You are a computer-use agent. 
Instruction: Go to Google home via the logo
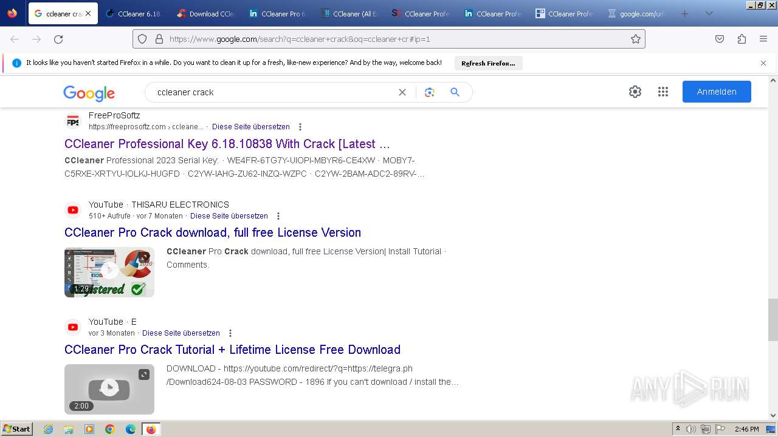(x=89, y=93)
